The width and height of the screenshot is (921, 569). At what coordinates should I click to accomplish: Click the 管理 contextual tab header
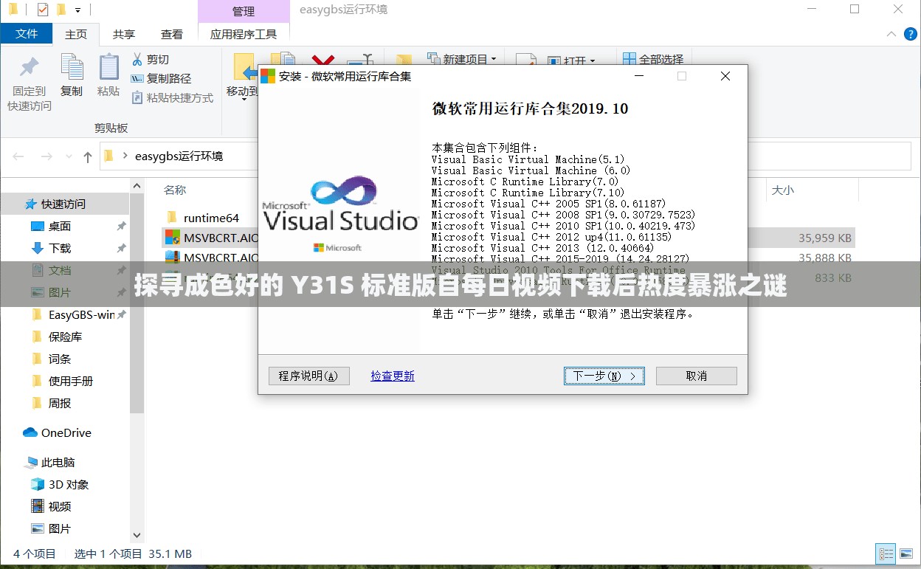click(244, 11)
